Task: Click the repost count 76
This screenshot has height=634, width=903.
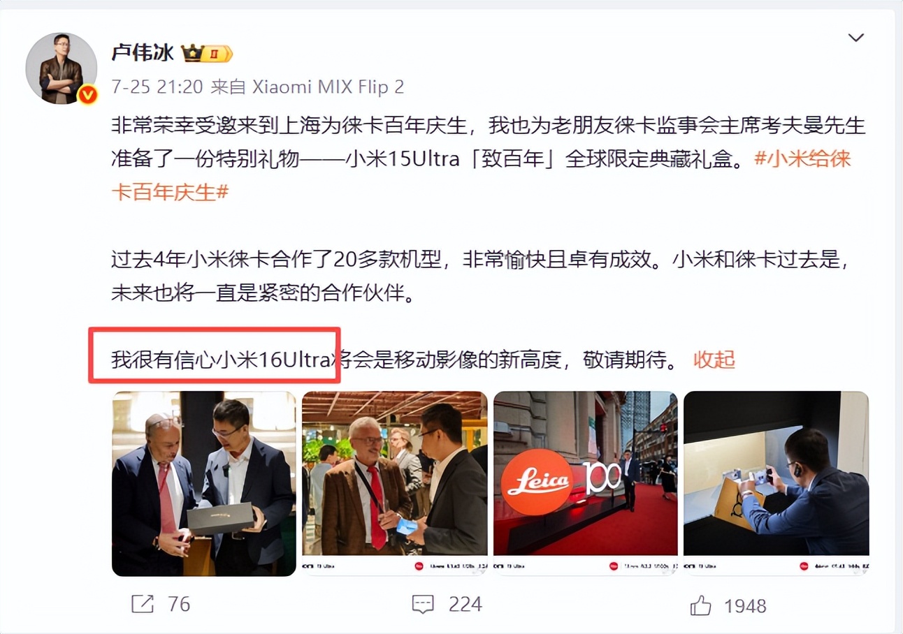Action: click(179, 604)
